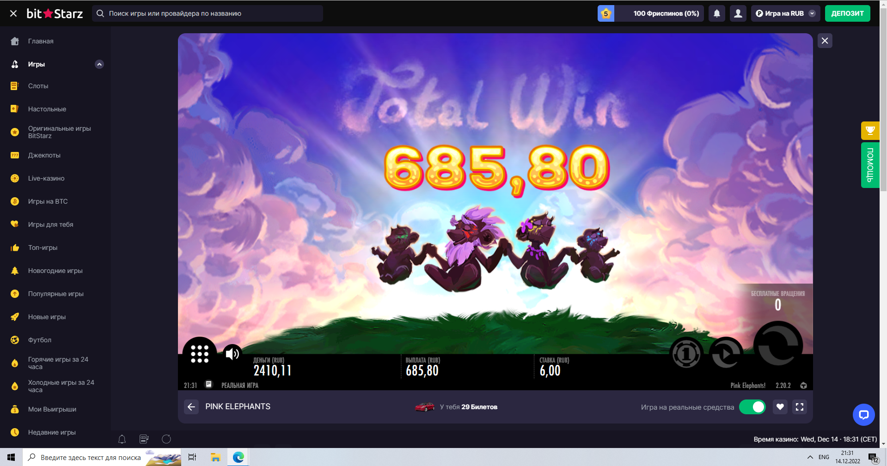Viewport: 887px width, 466px height.
Task: Open the notifications bell in the header
Action: pos(717,13)
